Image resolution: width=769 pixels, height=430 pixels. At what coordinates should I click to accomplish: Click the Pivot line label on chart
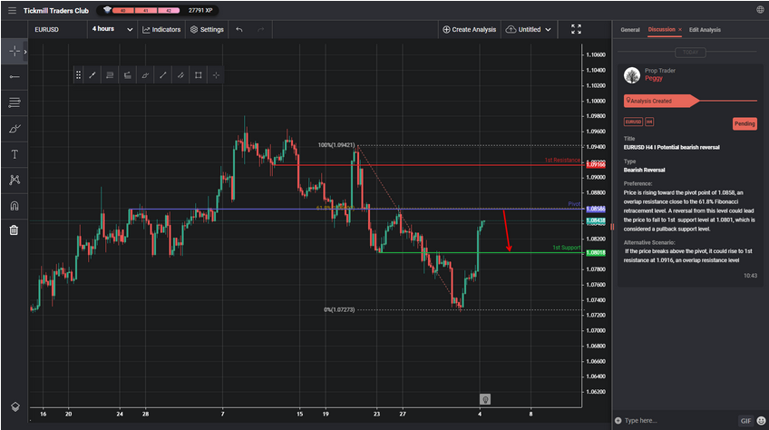574,204
